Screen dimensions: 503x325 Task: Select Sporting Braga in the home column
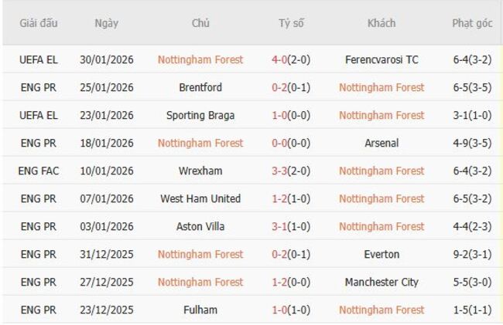click(200, 115)
